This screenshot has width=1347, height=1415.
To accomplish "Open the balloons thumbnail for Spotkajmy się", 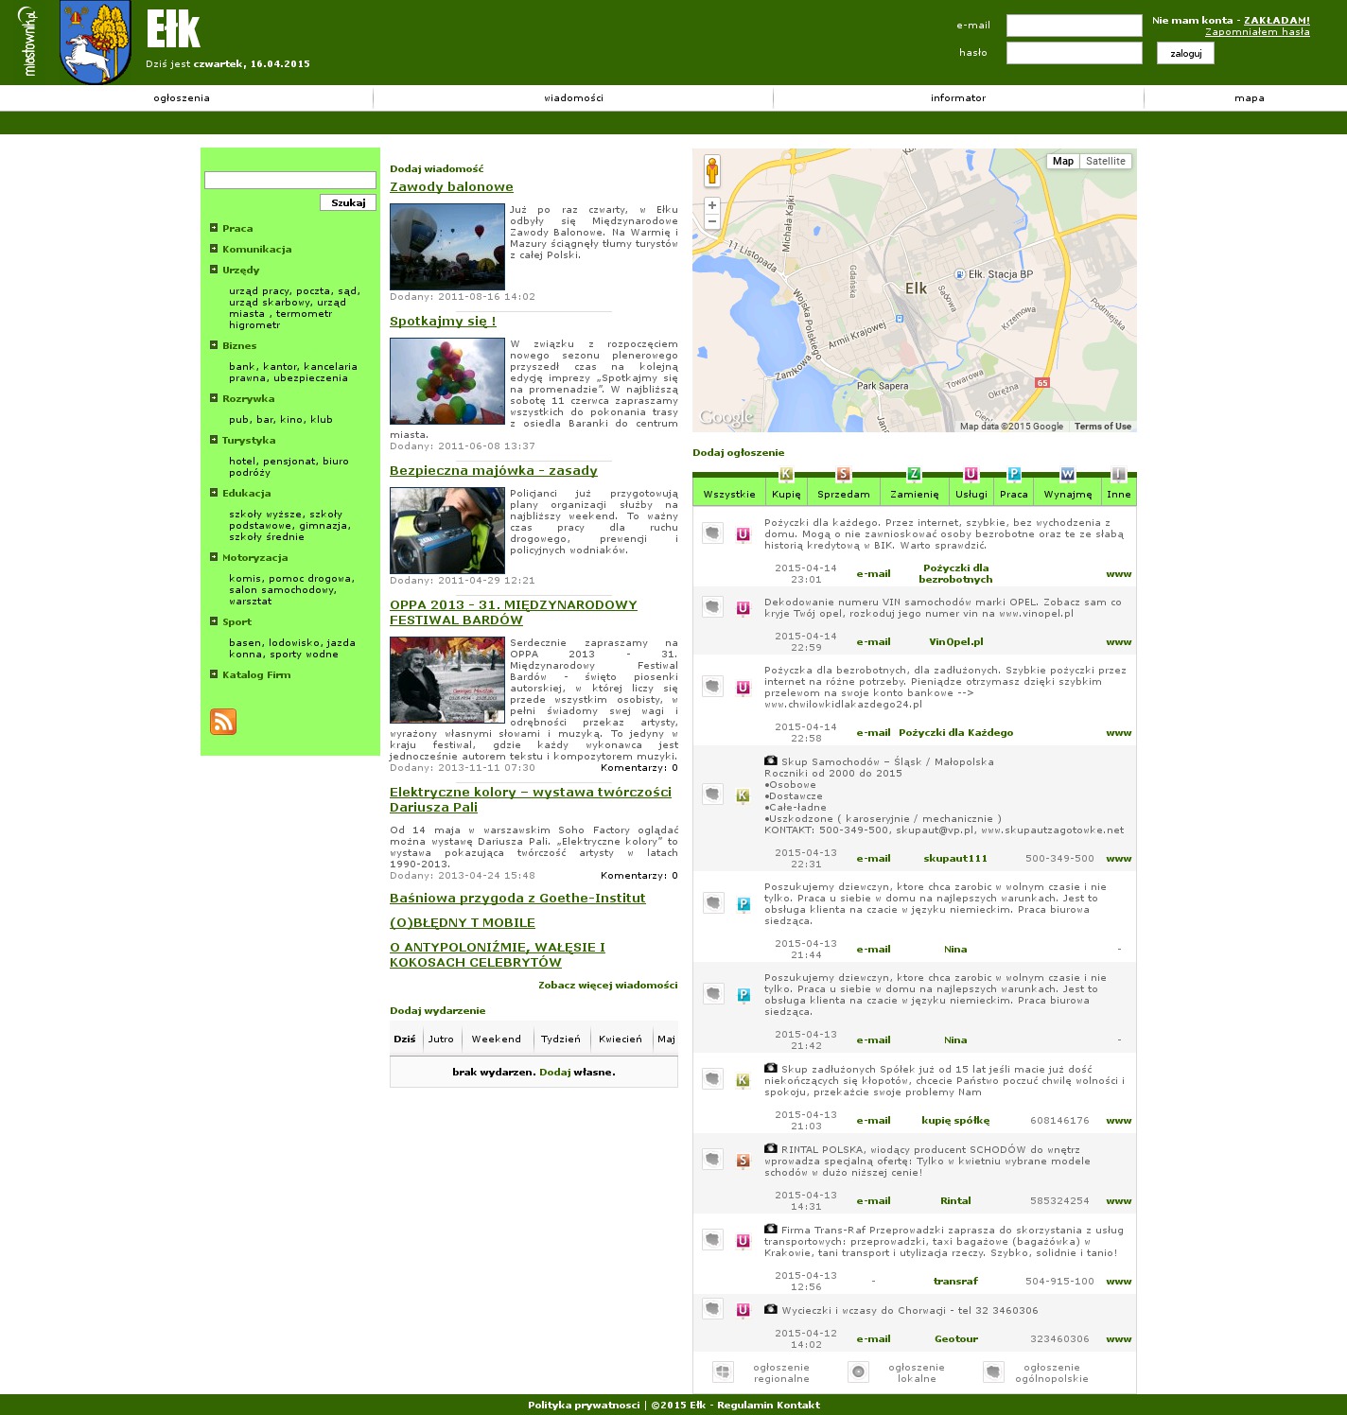I will 447,381.
